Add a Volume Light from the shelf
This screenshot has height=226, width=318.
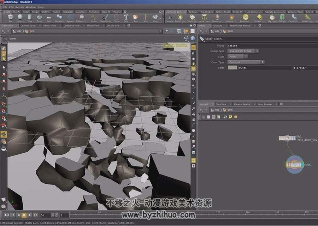click(231, 18)
